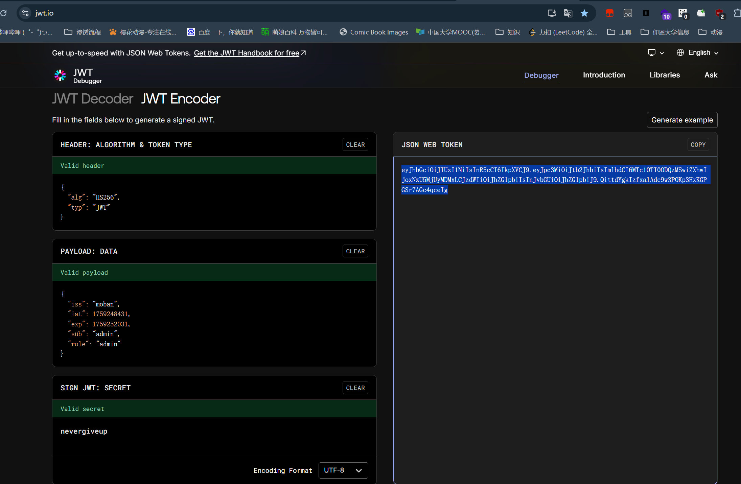Open the 动漫 bookmarks folder
741x484 pixels.
[x=710, y=32]
